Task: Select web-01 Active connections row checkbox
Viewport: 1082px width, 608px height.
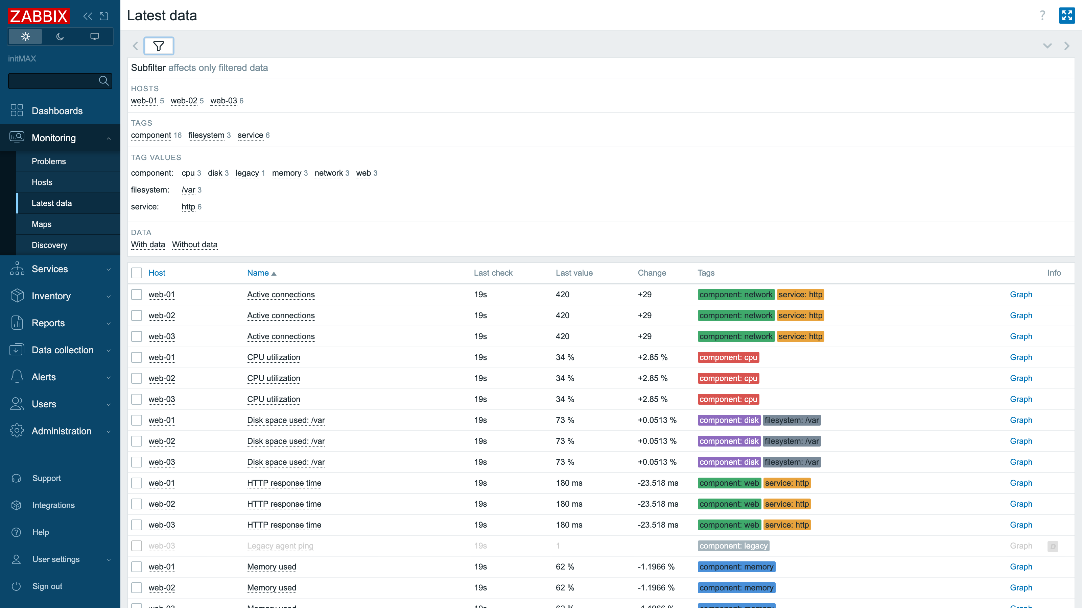Action: coord(137,294)
